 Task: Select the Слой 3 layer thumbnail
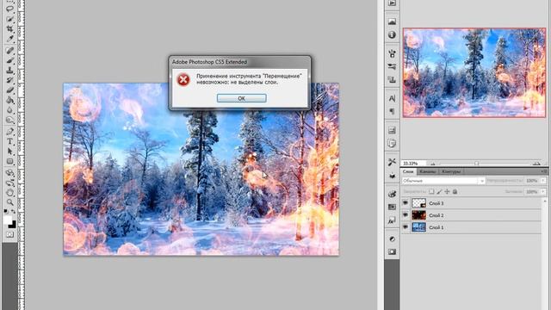tap(418, 203)
